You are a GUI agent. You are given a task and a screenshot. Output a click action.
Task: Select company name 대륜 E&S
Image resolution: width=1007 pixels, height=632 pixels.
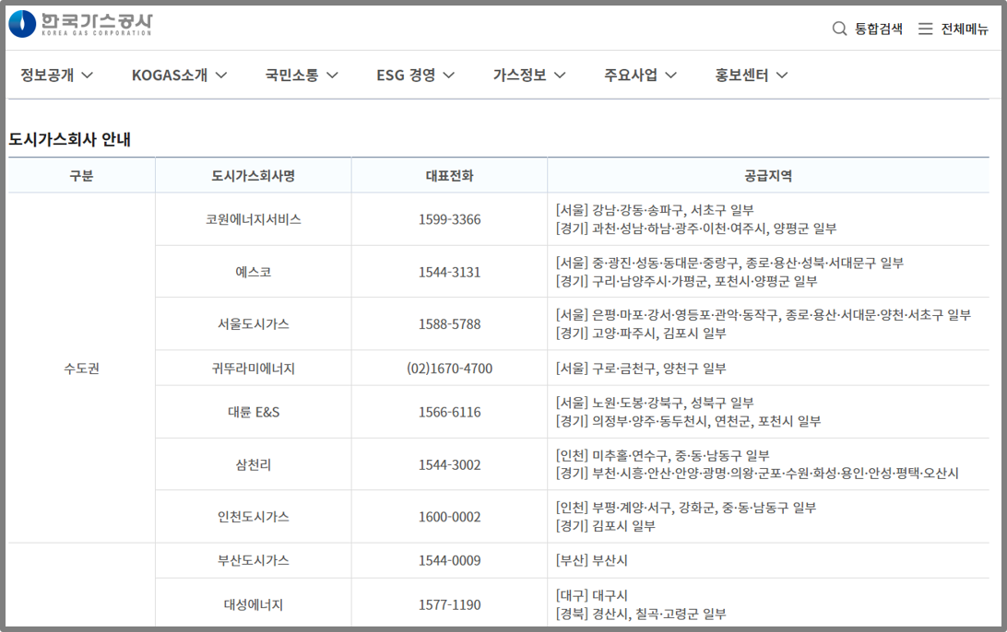(253, 412)
